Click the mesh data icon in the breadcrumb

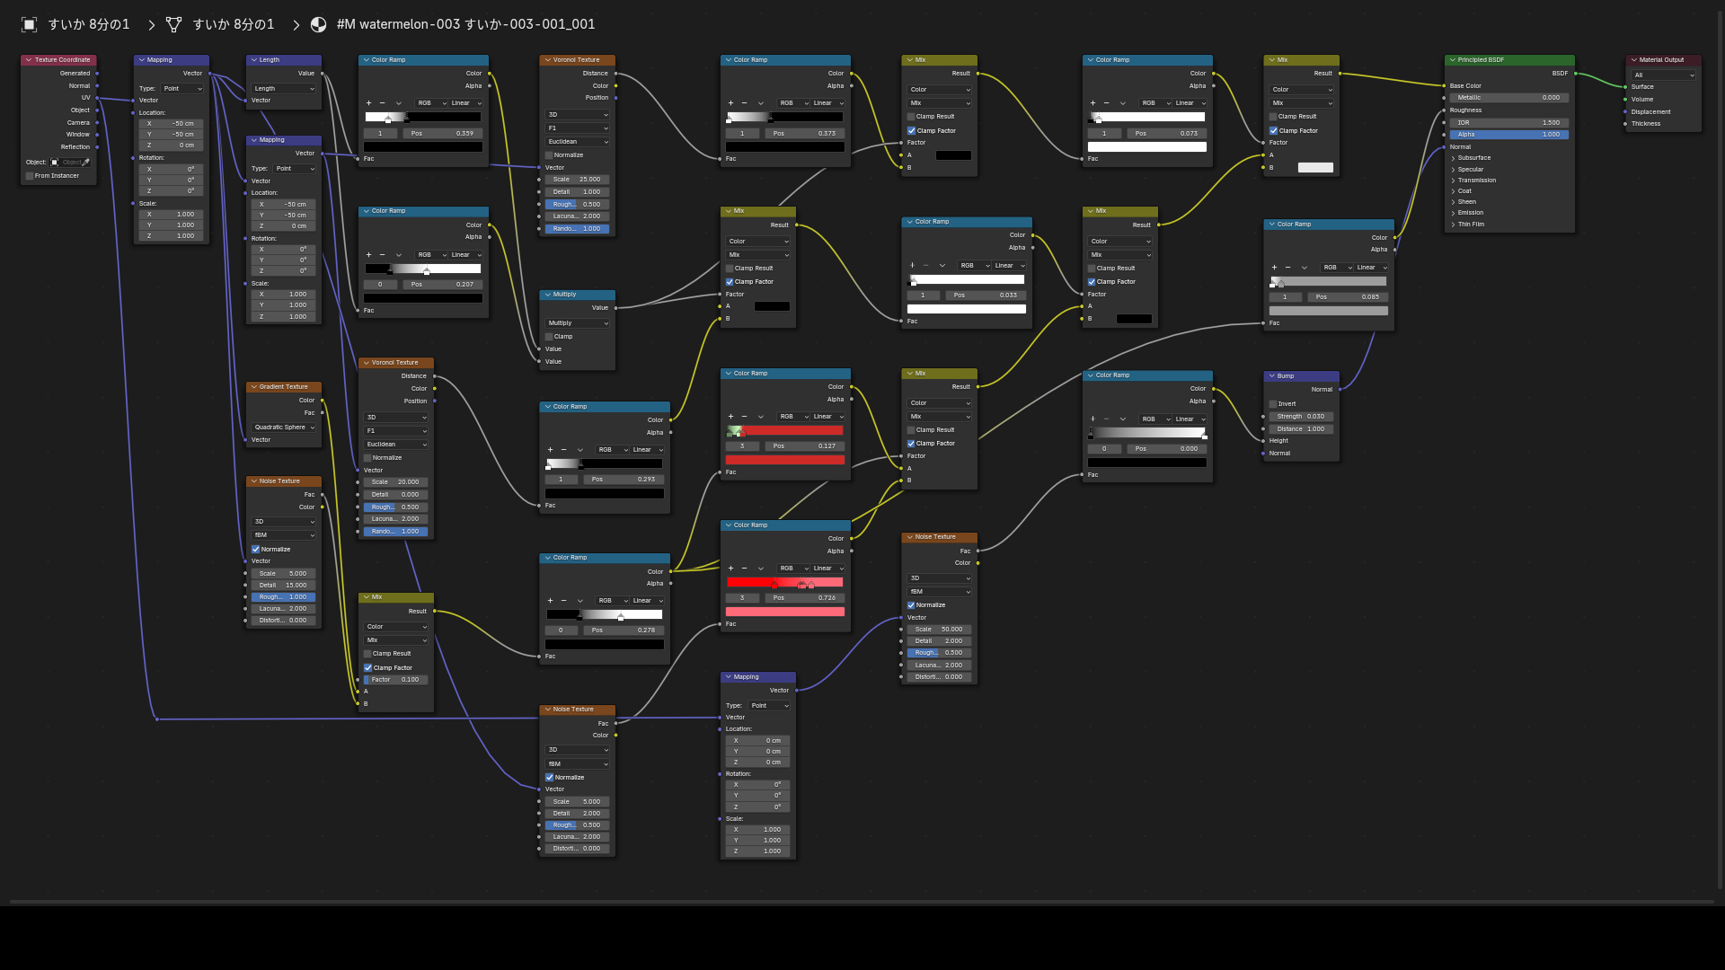(x=174, y=24)
